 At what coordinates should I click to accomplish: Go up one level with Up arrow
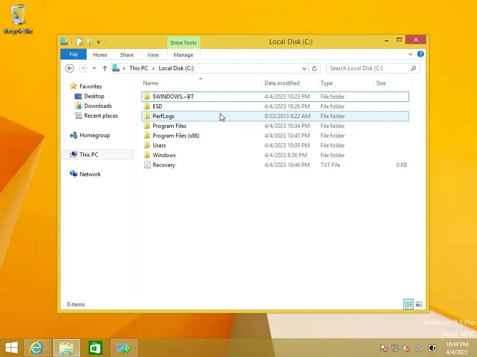click(105, 68)
